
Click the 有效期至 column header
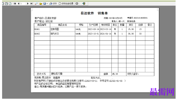pos(105,25)
